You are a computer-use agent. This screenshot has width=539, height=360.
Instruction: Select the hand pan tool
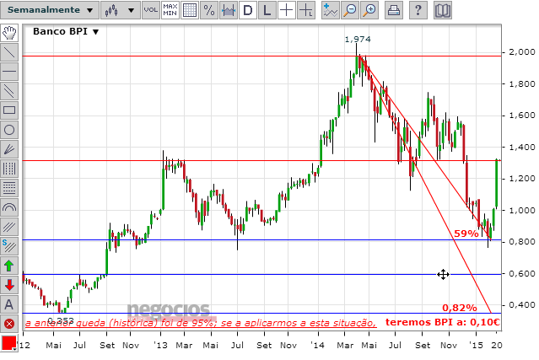9,33
